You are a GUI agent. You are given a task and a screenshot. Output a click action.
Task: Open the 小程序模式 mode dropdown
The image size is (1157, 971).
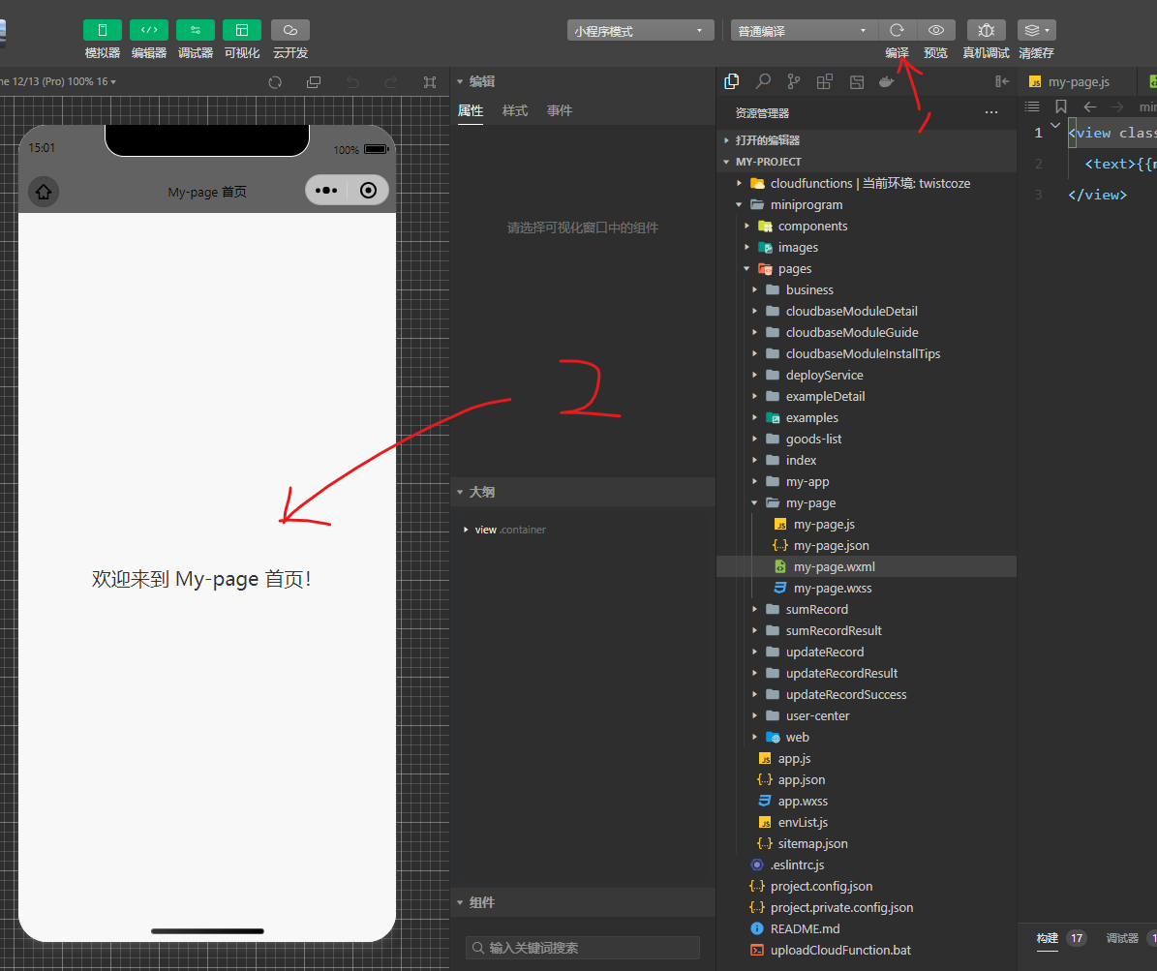[x=641, y=31]
